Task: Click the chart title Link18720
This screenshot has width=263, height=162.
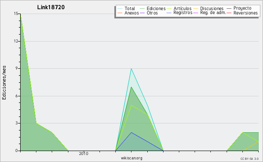Action: tap(51, 7)
